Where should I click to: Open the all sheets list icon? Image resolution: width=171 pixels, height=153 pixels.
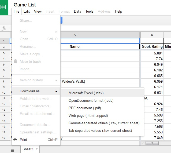click(13, 150)
